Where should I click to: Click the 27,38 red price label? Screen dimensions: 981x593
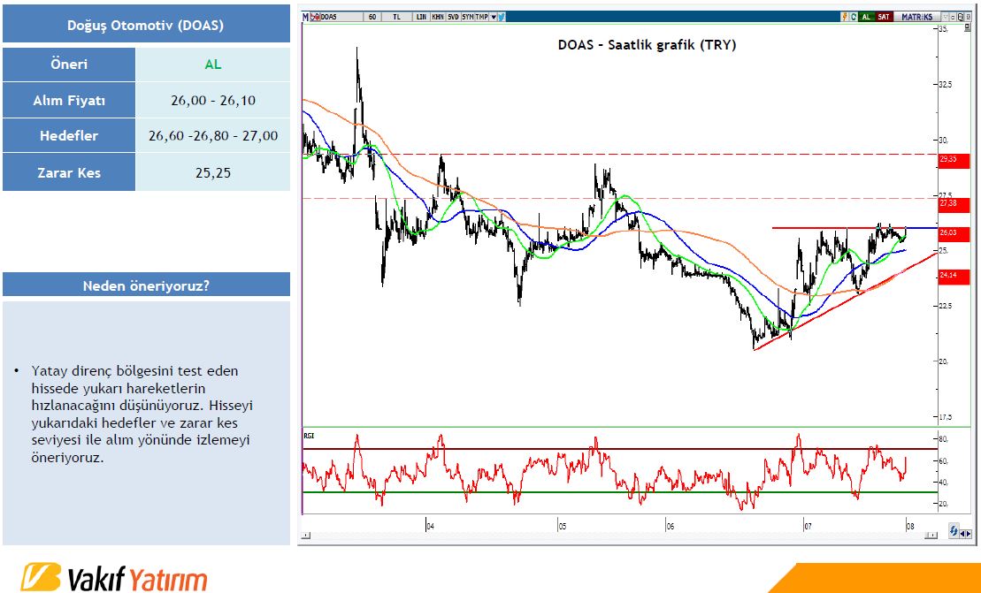pos(954,204)
